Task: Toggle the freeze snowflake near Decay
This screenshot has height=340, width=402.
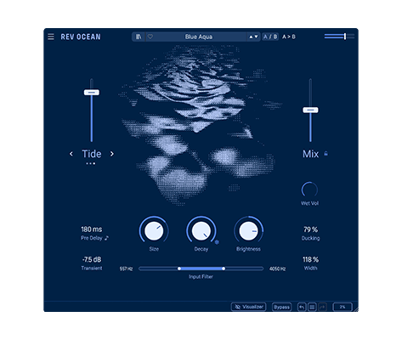Action: pyautogui.click(x=217, y=242)
